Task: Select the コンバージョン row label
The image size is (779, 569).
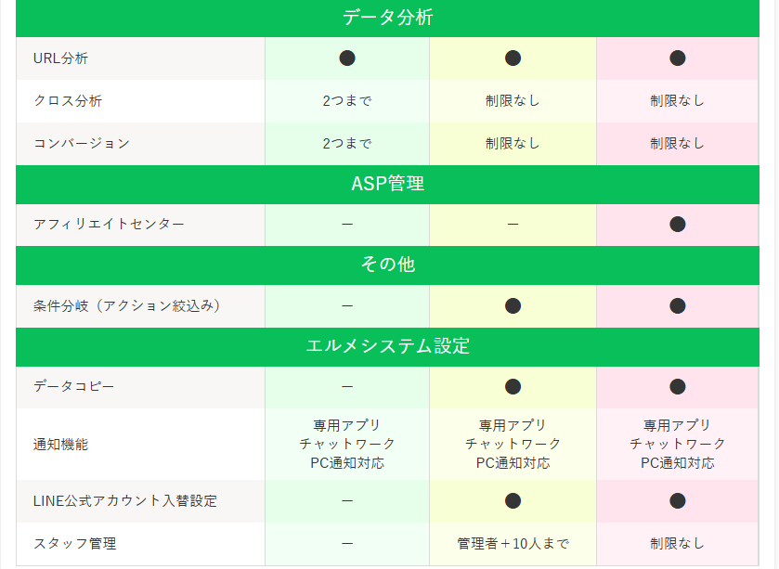Action: (x=81, y=144)
